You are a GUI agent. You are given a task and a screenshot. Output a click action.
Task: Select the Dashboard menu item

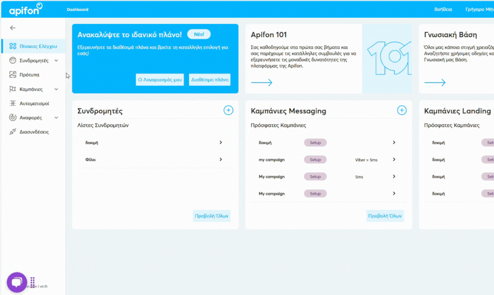pos(78,9)
